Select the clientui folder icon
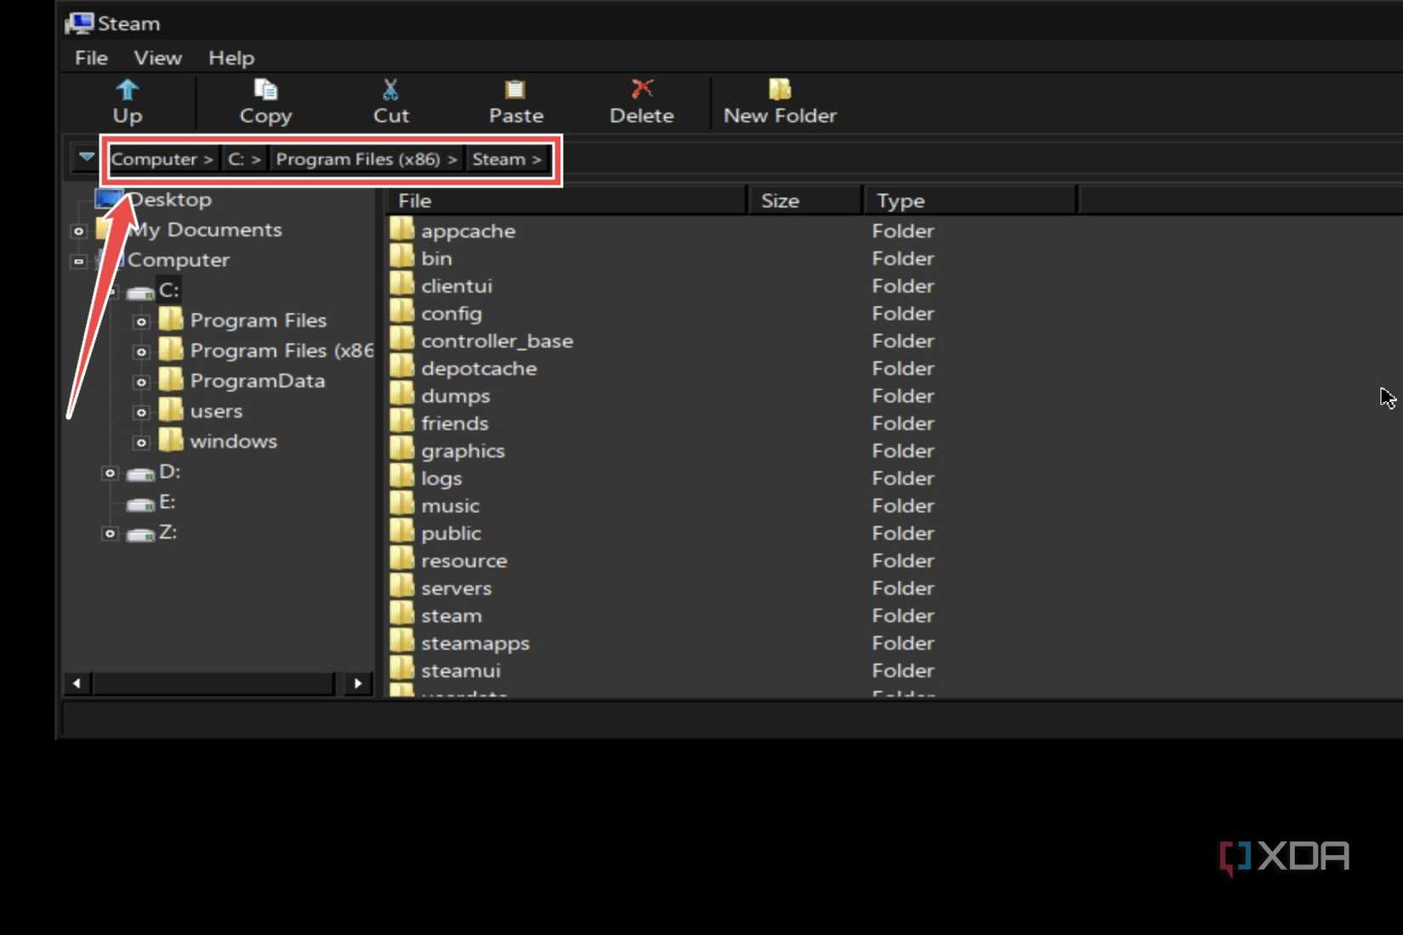1403x935 pixels. (401, 284)
